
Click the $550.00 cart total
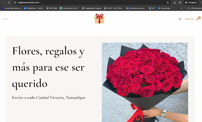(189, 19)
